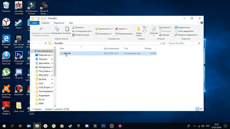Click Журнал in the ribbon
Viewport: 230px width, 129px height.
point(164,35)
